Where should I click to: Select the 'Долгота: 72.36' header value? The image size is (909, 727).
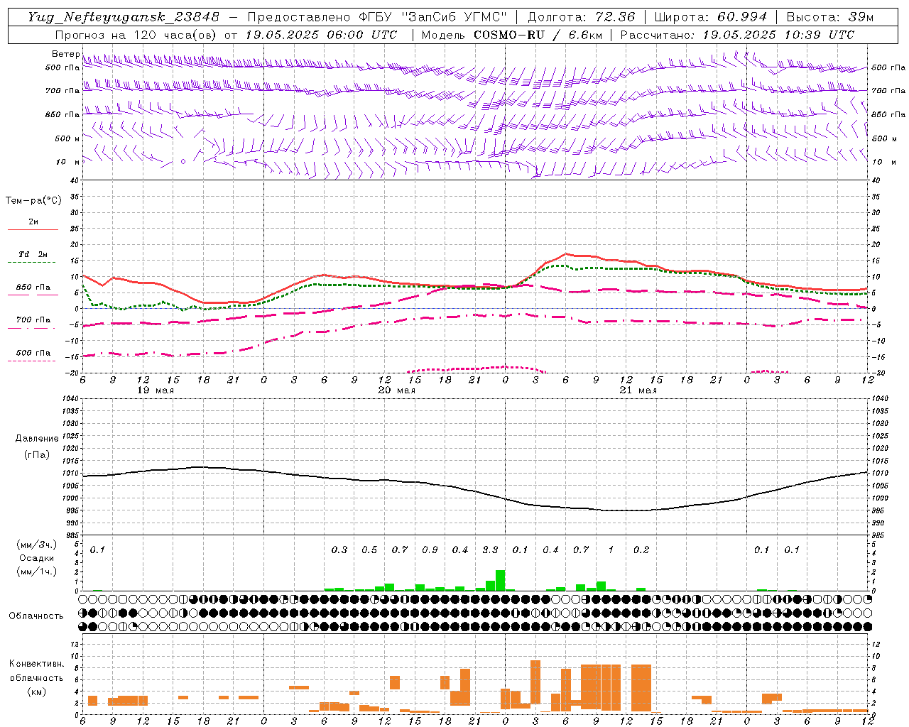click(581, 17)
